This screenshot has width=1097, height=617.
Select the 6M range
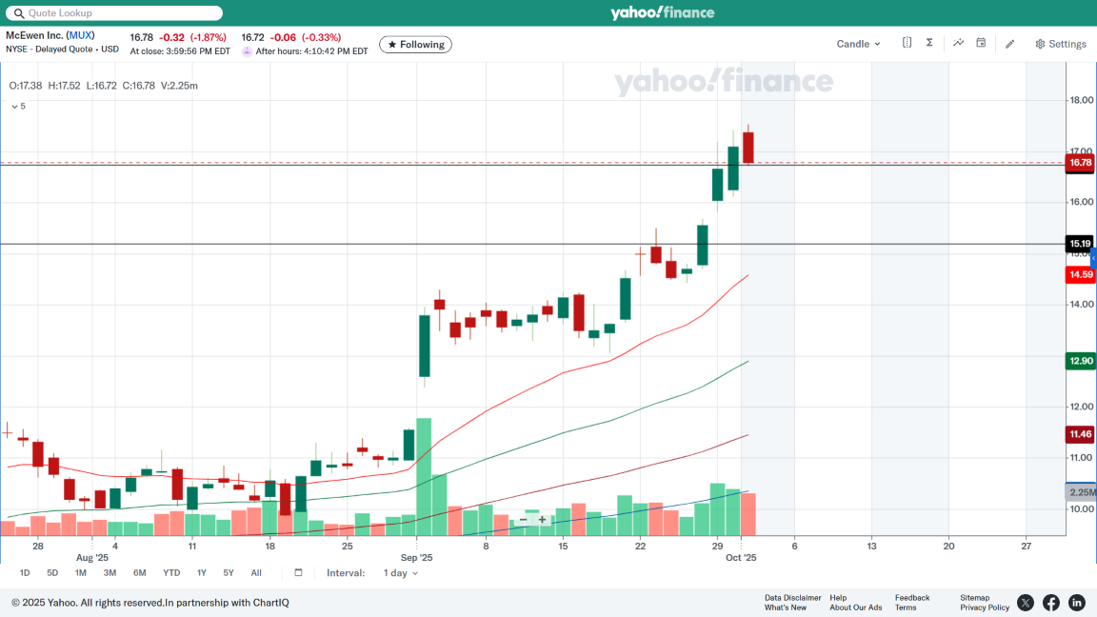pos(139,573)
